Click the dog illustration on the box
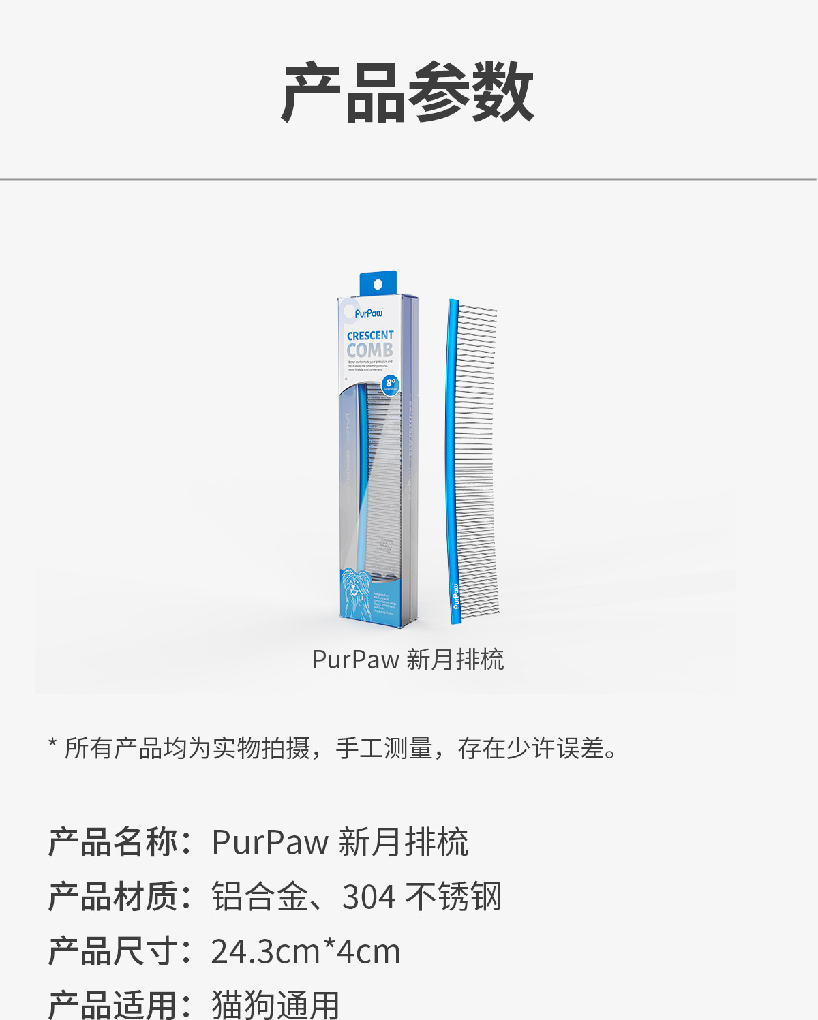Viewport: 818px width, 1020px height. (357, 594)
